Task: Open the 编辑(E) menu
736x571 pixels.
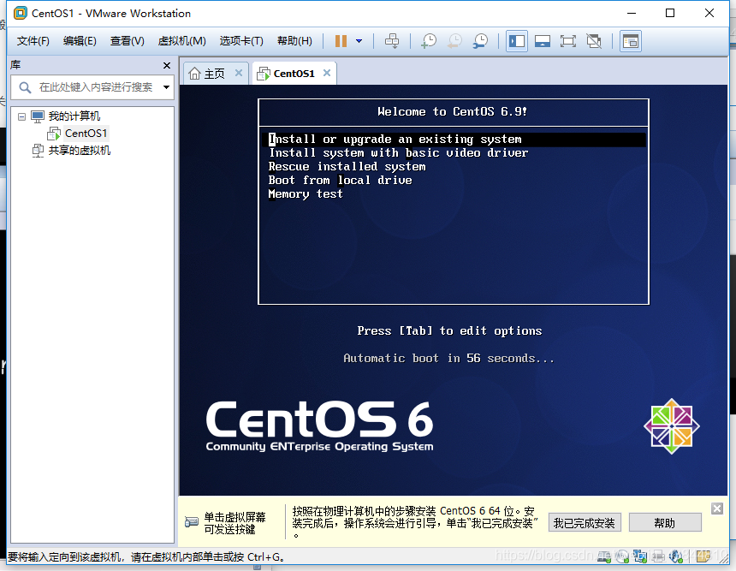Action: 80,41
